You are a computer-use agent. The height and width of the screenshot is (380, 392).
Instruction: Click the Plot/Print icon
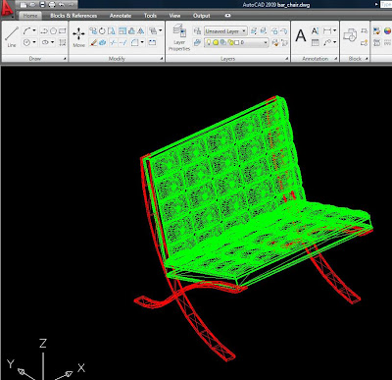click(52, 5)
